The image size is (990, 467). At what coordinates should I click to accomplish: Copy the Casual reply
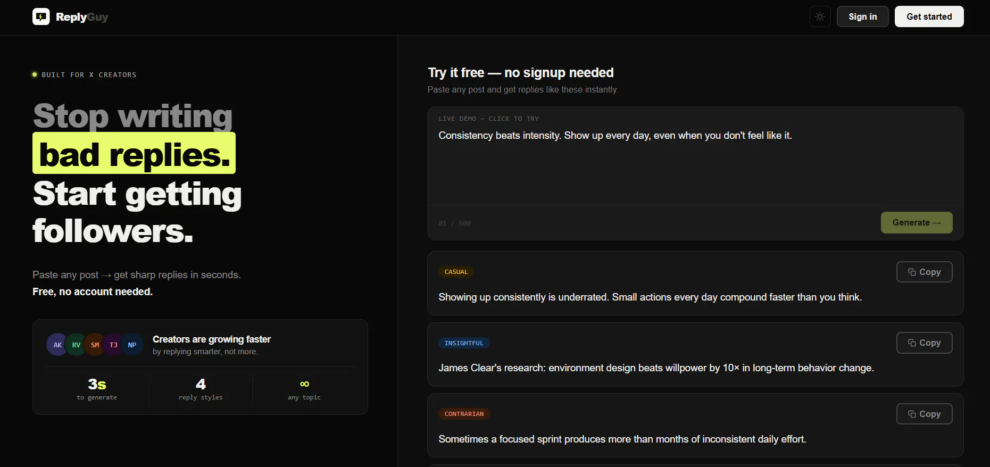coord(924,272)
